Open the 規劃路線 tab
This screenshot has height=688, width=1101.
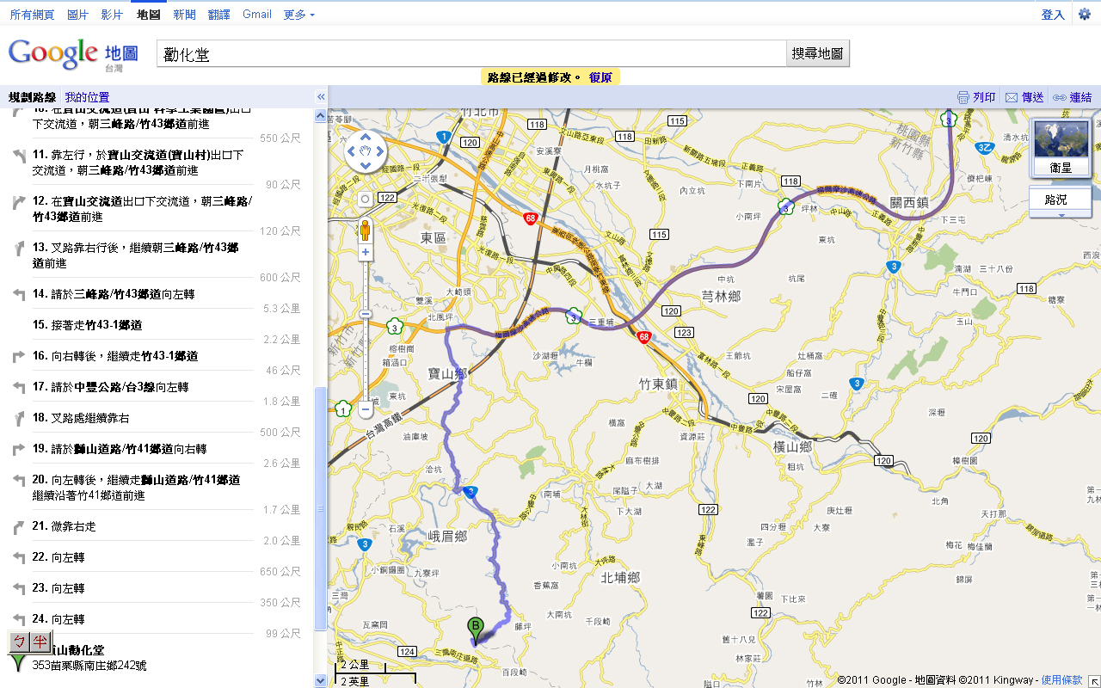point(32,97)
